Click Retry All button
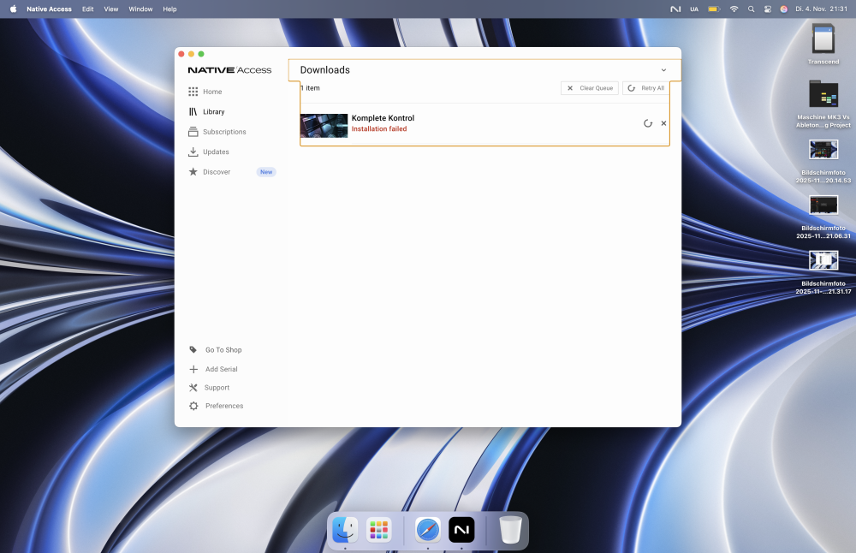 (x=645, y=88)
